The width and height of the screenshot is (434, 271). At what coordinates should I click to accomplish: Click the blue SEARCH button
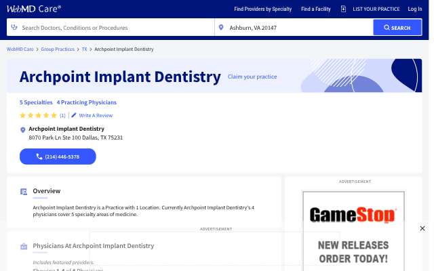tap(397, 27)
